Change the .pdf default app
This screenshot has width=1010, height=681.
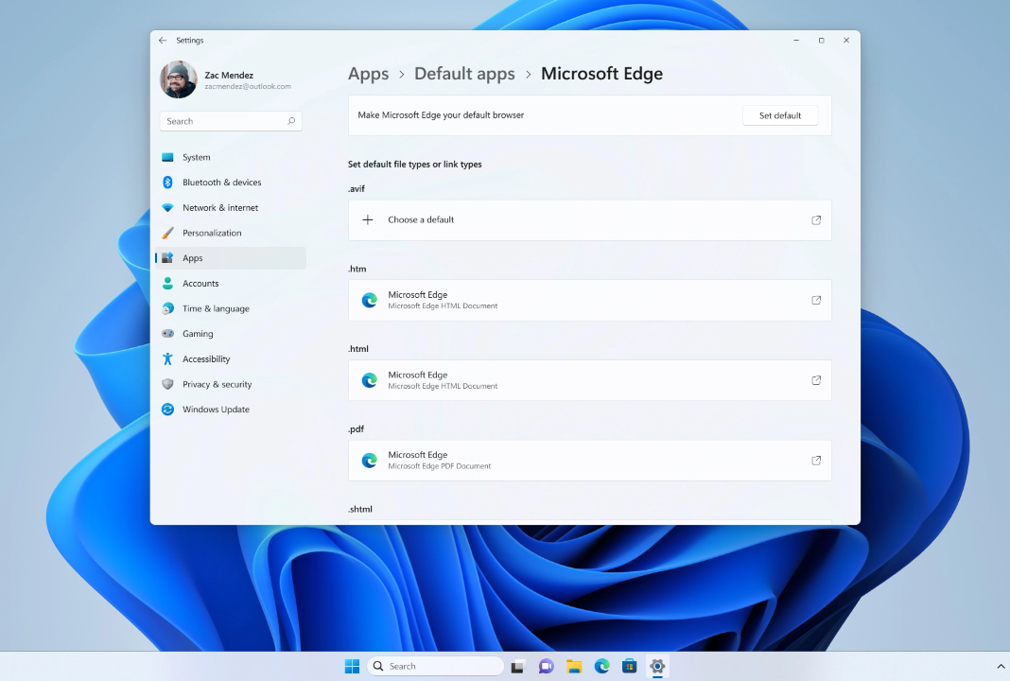tap(590, 461)
